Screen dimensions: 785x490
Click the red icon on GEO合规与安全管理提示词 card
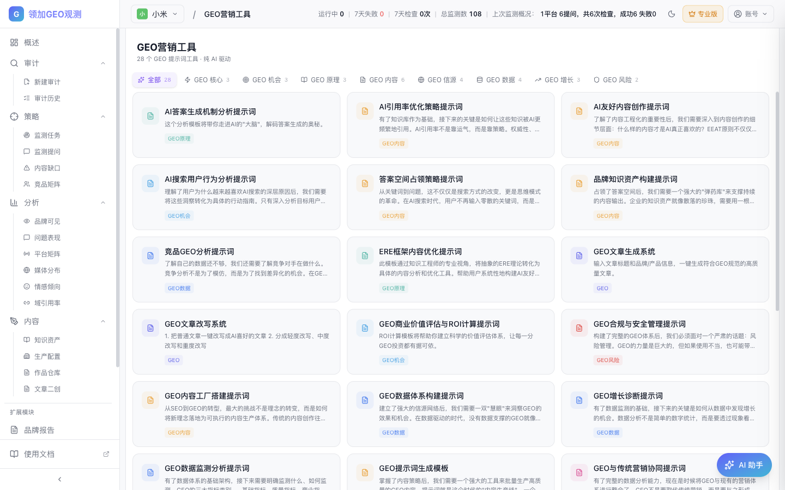579,328
